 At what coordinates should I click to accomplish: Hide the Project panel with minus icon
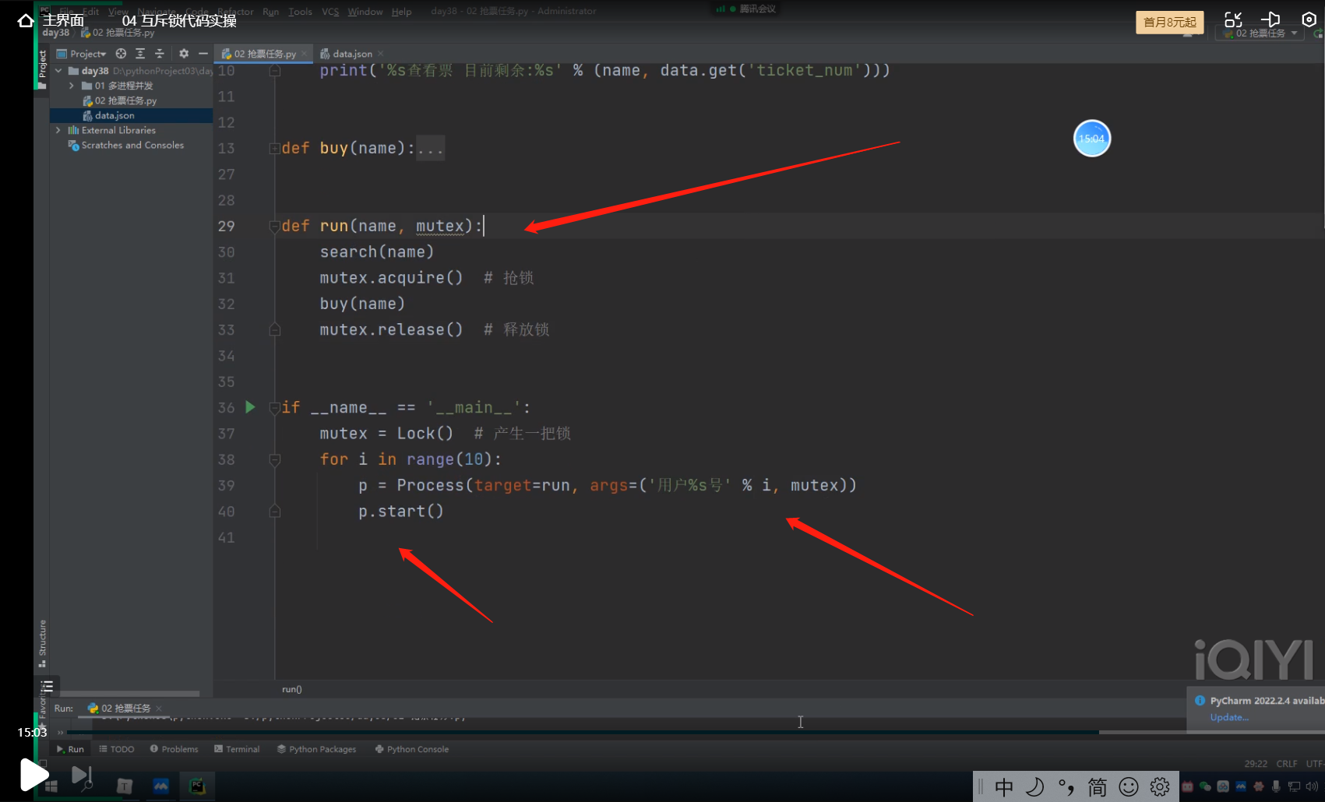(203, 54)
